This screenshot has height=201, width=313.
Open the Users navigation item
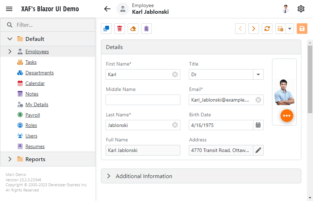point(31,136)
